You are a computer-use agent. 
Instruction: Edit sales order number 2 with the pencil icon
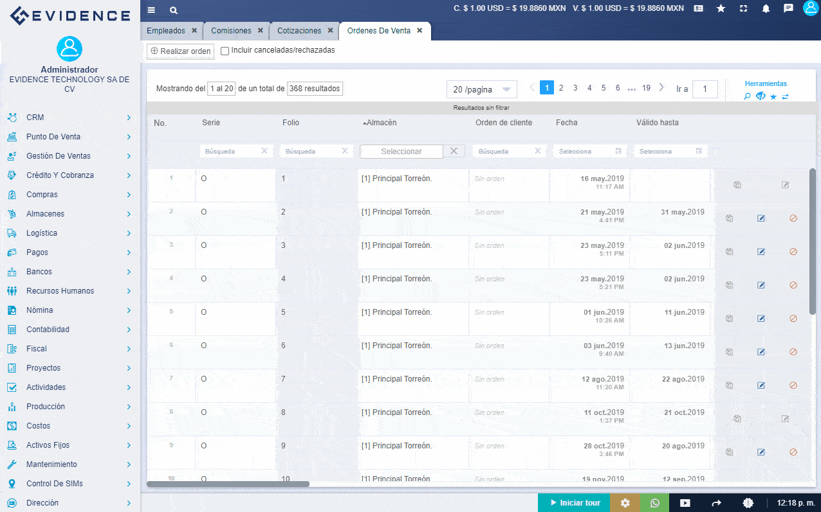point(761,218)
